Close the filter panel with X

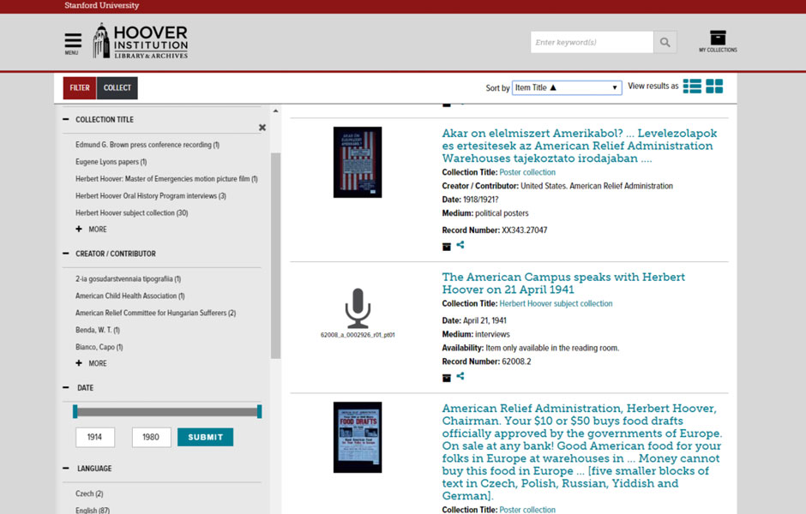262,128
